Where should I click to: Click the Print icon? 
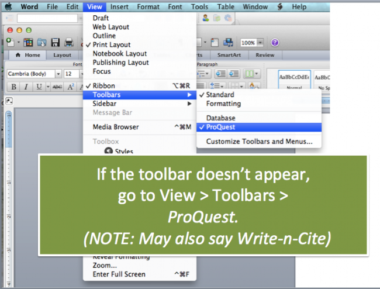[x=69, y=43]
